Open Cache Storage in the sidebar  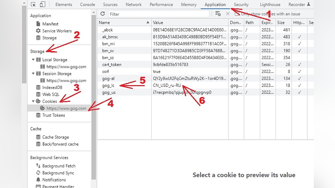(x=55, y=137)
